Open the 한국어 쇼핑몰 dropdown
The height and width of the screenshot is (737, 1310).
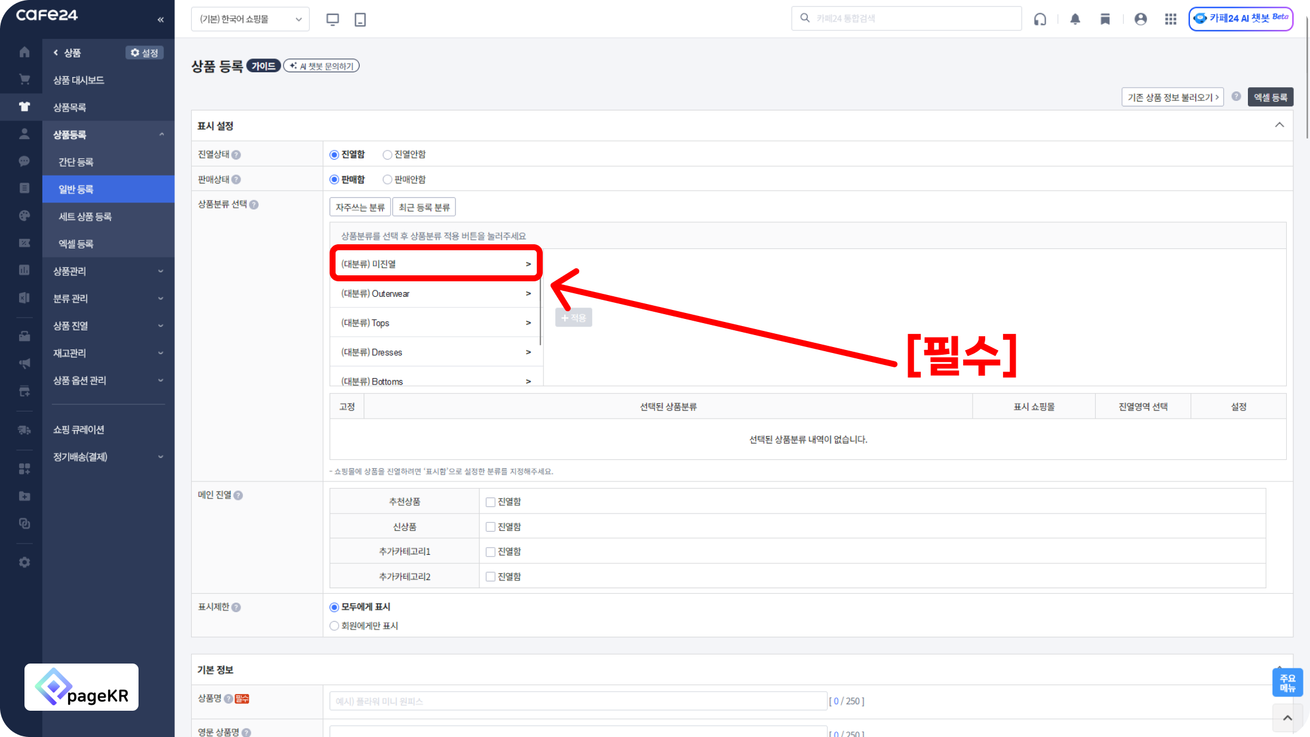[250, 19]
